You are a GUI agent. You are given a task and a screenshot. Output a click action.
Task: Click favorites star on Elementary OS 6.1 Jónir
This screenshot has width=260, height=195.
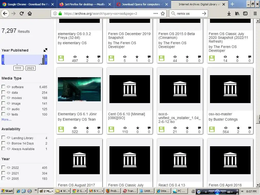pyautogui.click(x=87, y=128)
